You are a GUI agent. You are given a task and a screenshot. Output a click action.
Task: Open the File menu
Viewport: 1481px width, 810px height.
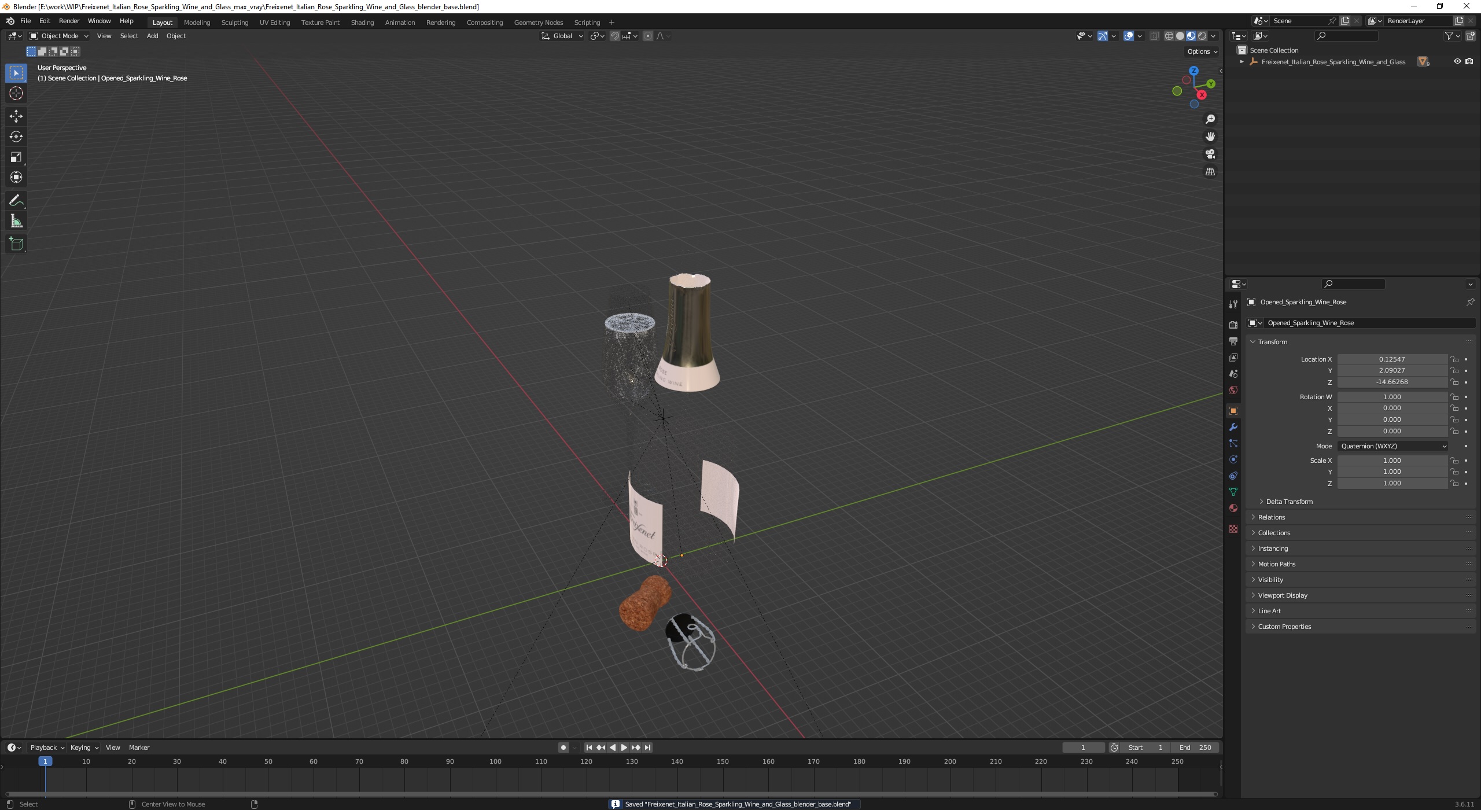tap(25, 21)
